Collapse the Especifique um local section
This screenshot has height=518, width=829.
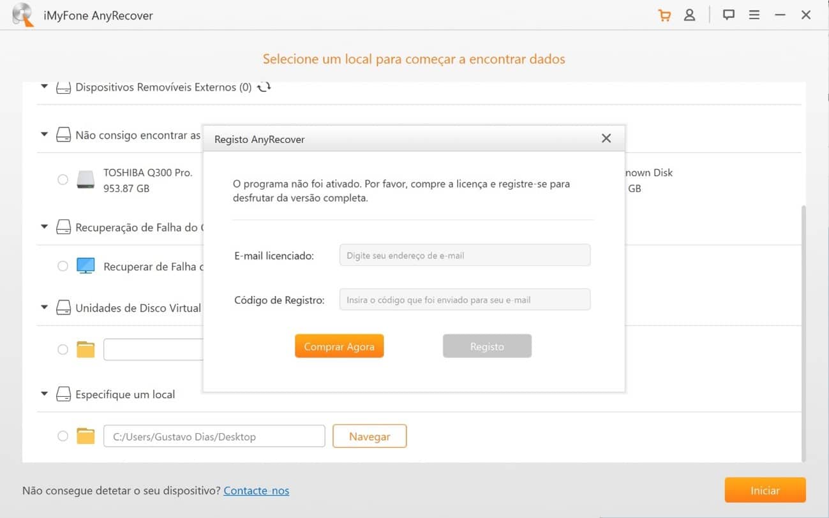(x=44, y=394)
